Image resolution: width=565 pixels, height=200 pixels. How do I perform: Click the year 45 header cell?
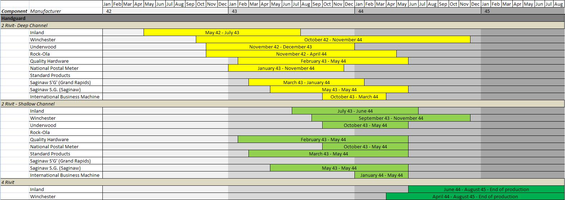523,11
